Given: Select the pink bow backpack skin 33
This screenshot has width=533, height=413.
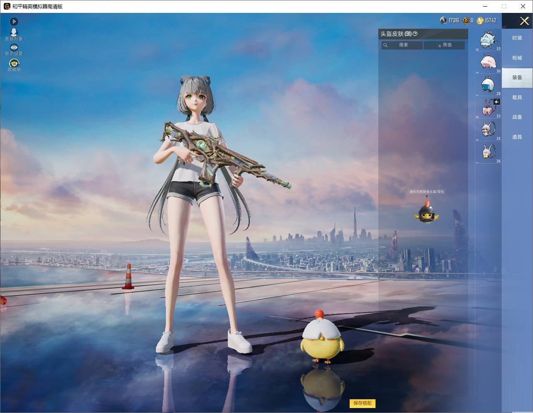Looking at the screenshot, I should [x=489, y=108].
